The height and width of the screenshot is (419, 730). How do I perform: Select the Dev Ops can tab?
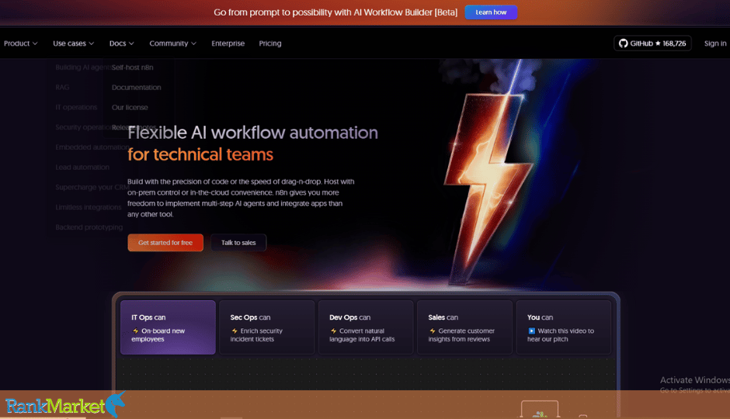(366, 327)
